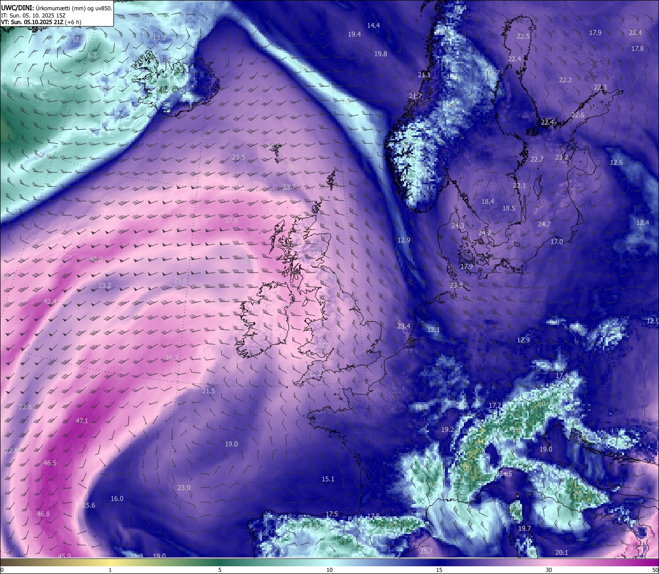
Task: Click the 21.1 value off the Norwegian coast
Action: point(424,75)
